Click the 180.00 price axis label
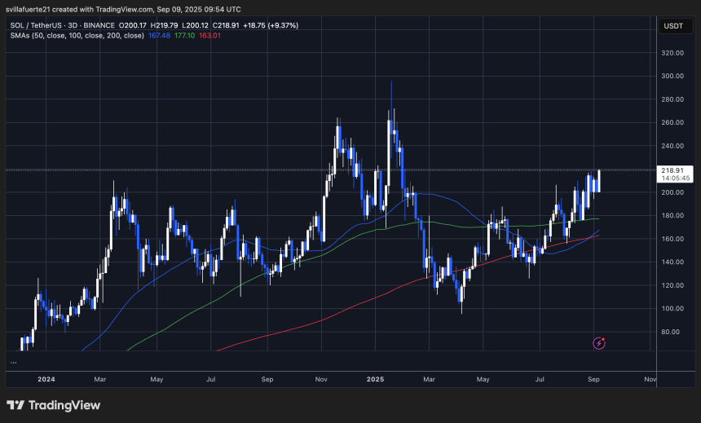 pyautogui.click(x=672, y=215)
